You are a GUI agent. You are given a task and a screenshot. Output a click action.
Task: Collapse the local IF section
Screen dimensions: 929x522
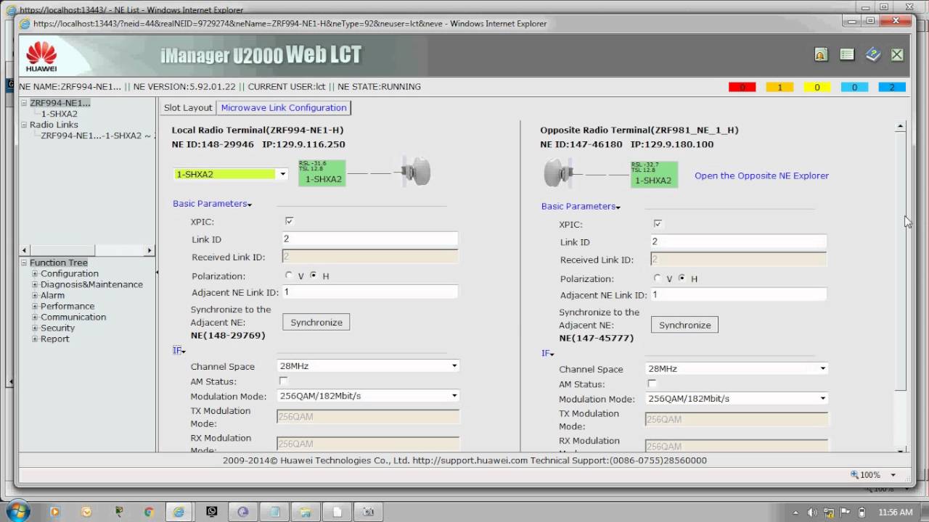tap(179, 351)
